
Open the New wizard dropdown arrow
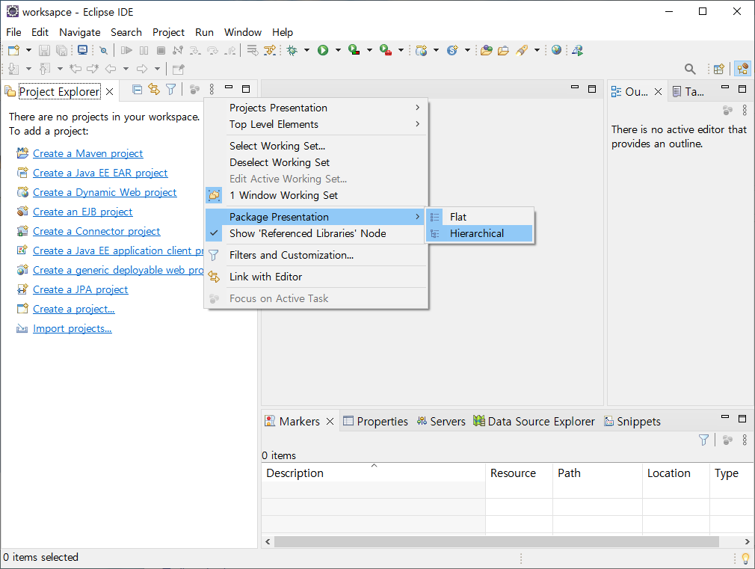coord(28,50)
